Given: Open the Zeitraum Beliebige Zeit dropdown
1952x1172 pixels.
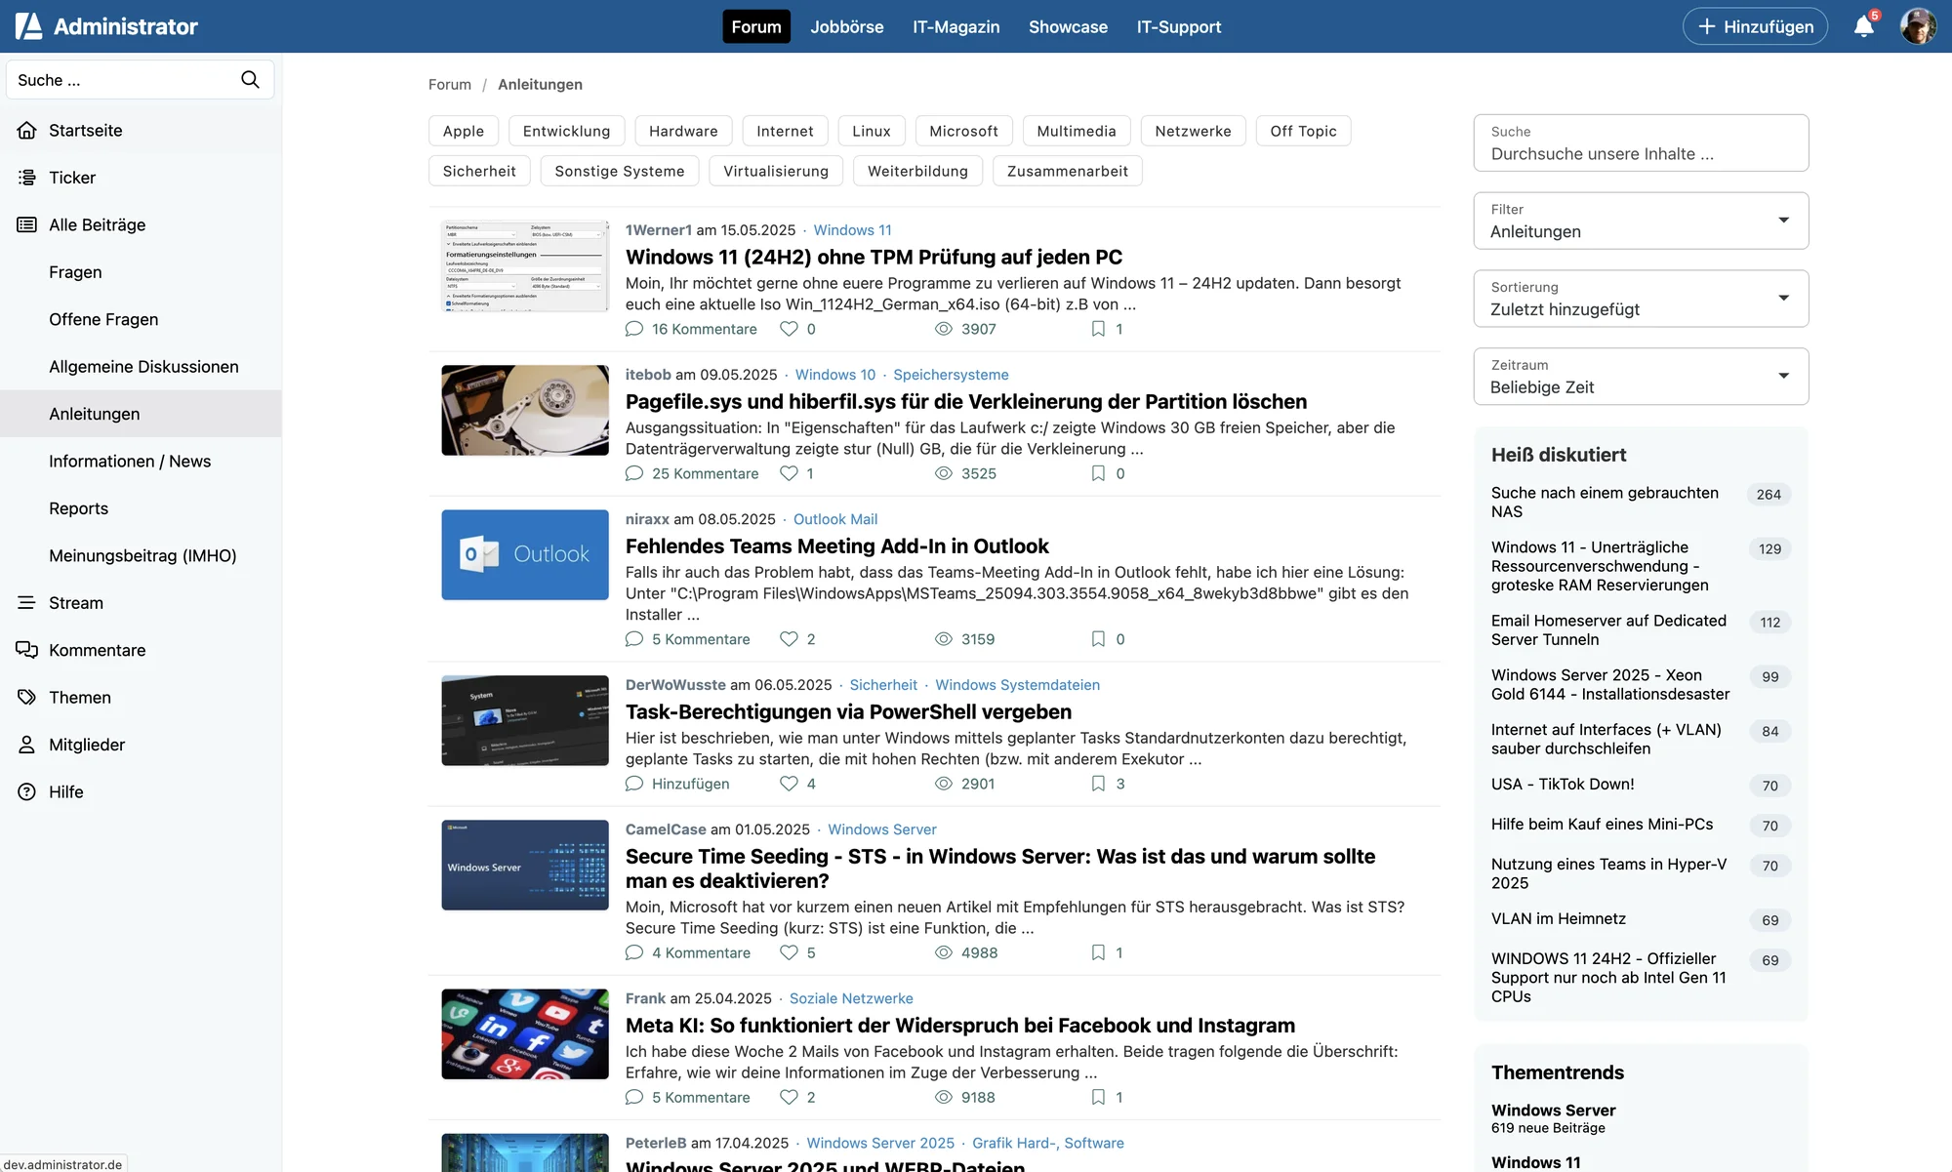Looking at the screenshot, I should pyautogui.click(x=1641, y=377).
